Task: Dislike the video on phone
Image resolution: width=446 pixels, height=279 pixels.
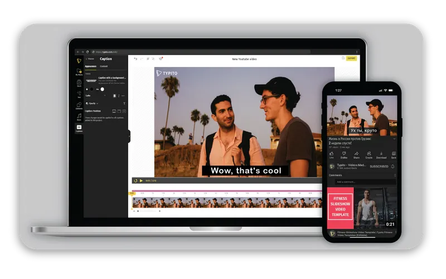Action: (x=344, y=155)
